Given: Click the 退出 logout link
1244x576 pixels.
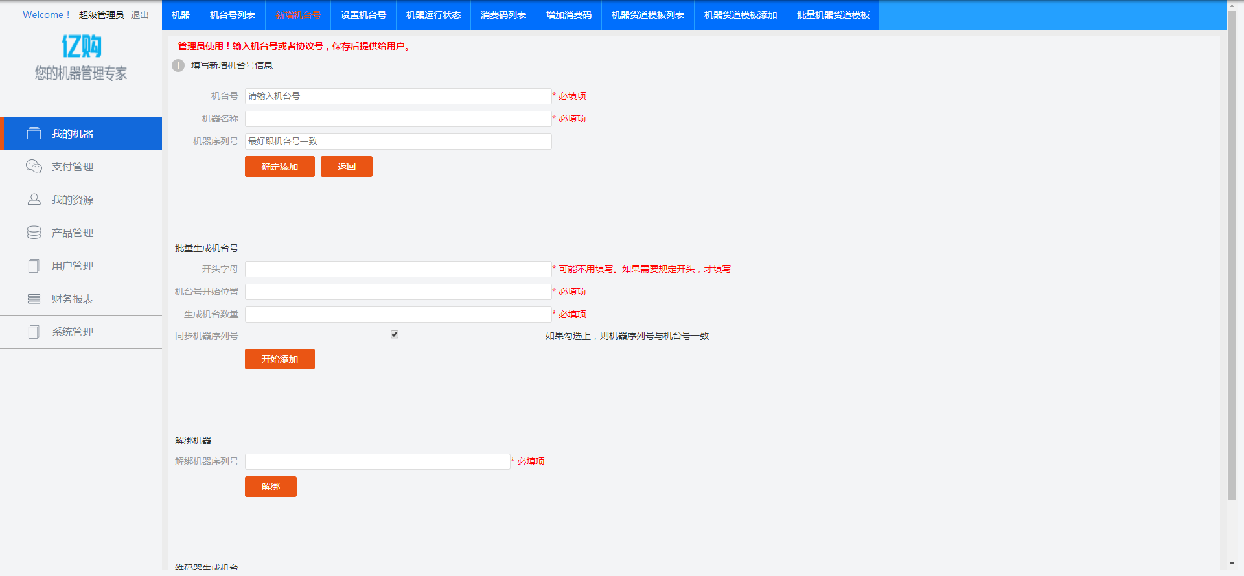Looking at the screenshot, I should point(139,15).
